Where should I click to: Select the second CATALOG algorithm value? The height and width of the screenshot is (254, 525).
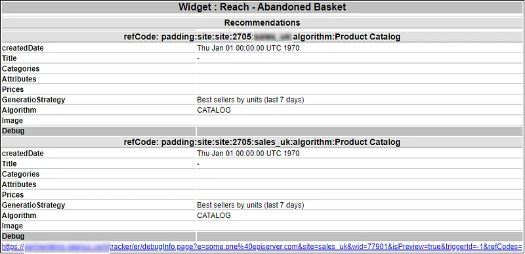(214, 215)
